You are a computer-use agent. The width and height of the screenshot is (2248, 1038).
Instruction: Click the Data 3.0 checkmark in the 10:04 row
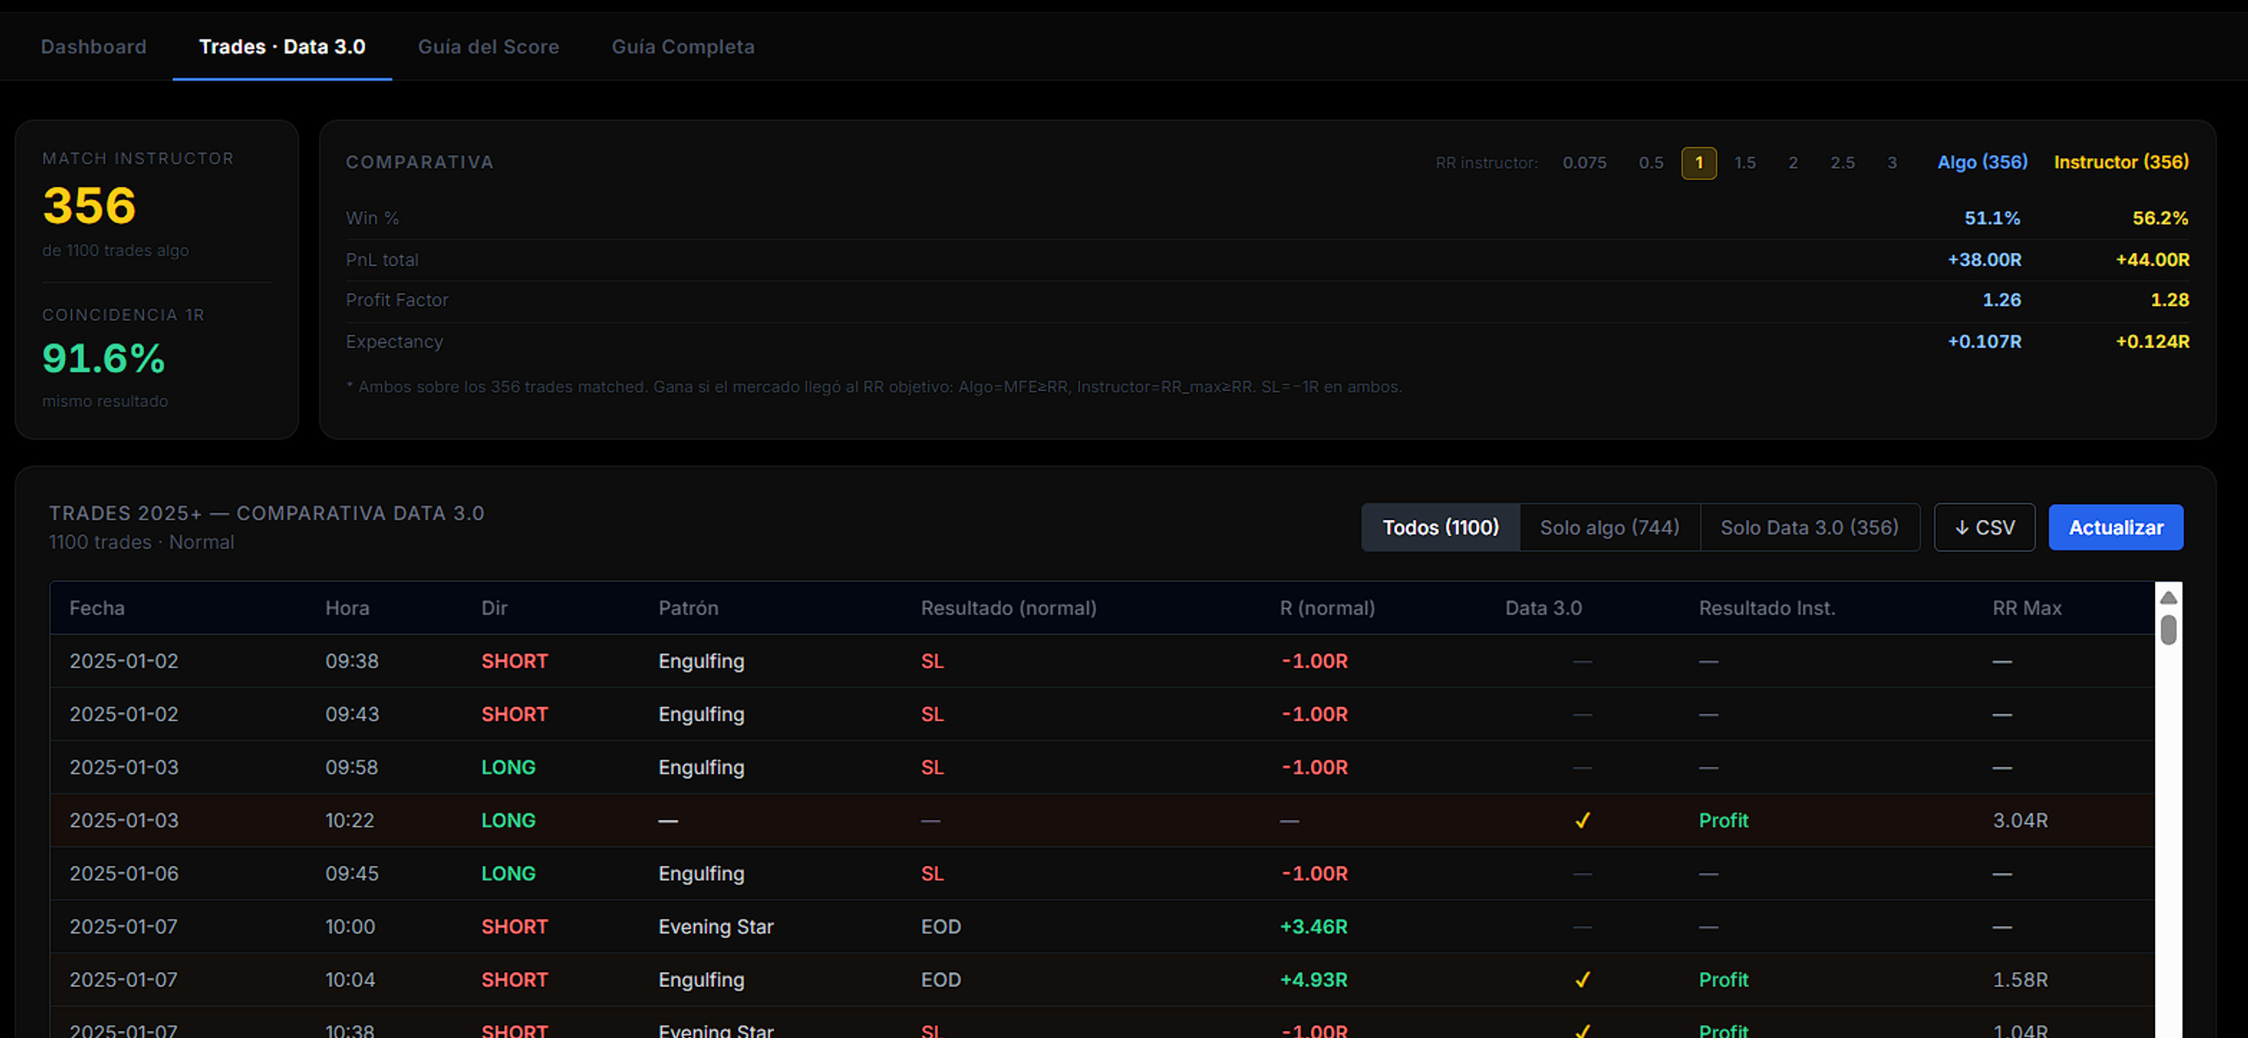[1582, 979]
